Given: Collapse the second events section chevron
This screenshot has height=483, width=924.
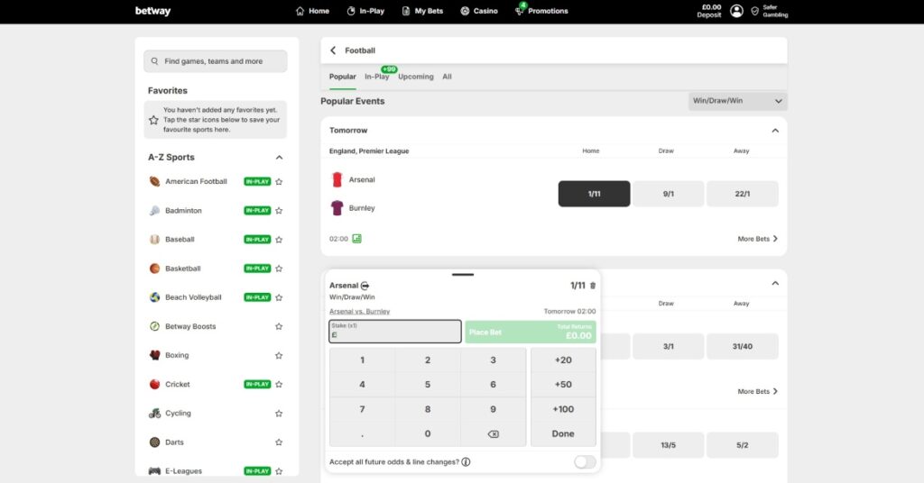Looking at the screenshot, I should coord(775,283).
